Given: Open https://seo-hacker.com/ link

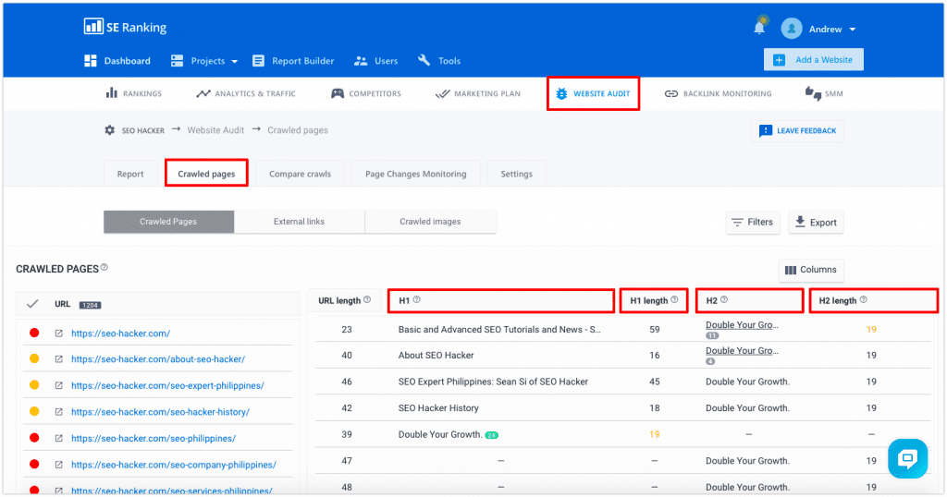Looking at the screenshot, I should coord(121,333).
